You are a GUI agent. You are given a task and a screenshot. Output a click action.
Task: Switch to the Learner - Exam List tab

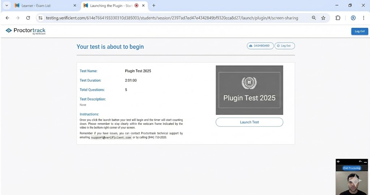pyautogui.click(x=44, y=5)
